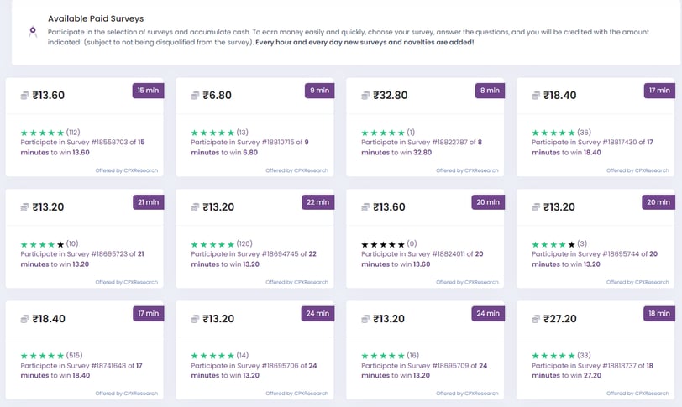Click the purple rocket icon beside Available Paid Surveys
The width and height of the screenshot is (682, 407).
tap(33, 32)
